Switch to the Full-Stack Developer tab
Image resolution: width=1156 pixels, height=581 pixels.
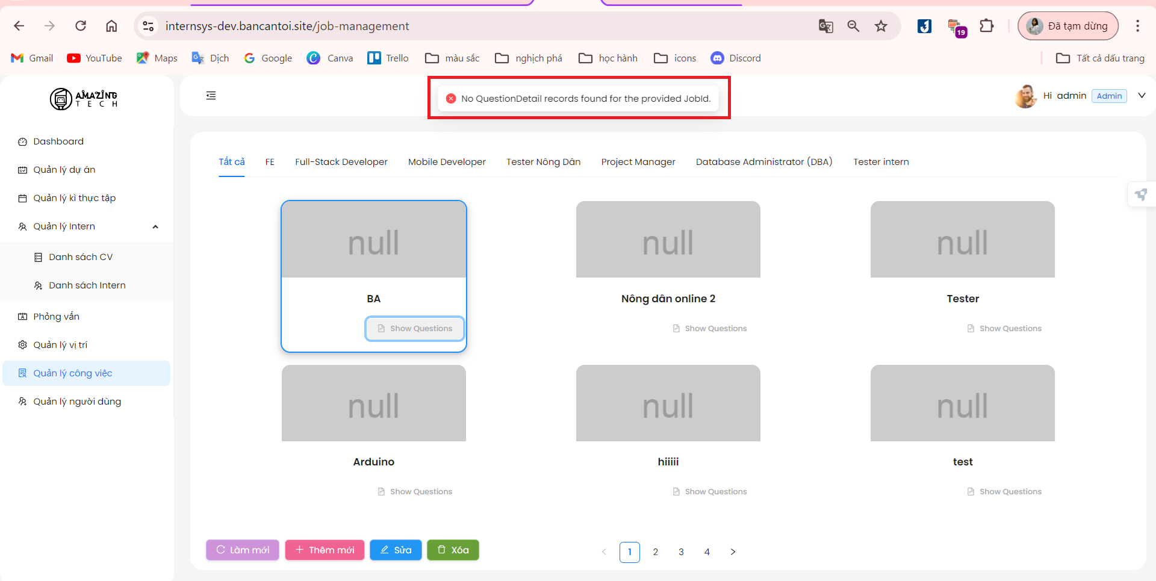(341, 162)
